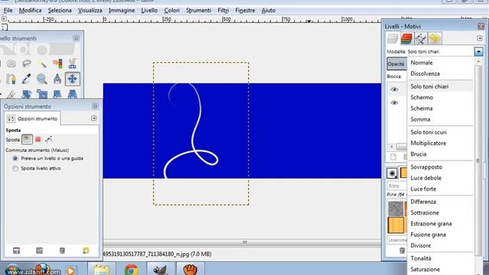Select the Zoom magnifier tool
This screenshot has height=275, width=489.
42,79
